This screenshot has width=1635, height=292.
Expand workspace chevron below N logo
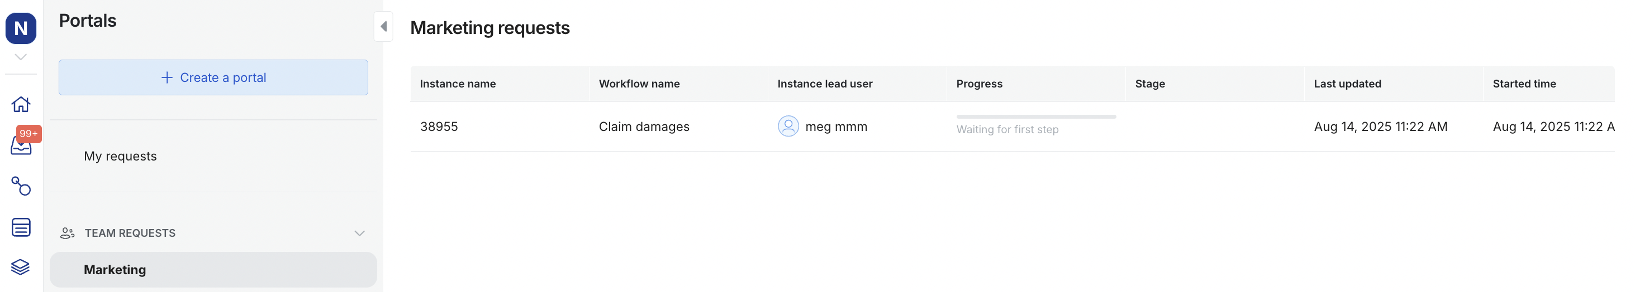coord(21,57)
